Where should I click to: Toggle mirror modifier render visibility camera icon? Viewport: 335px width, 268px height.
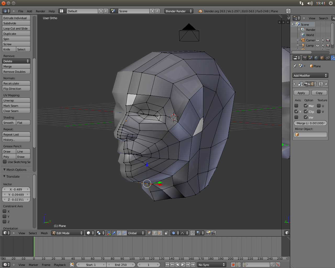pos(306,84)
